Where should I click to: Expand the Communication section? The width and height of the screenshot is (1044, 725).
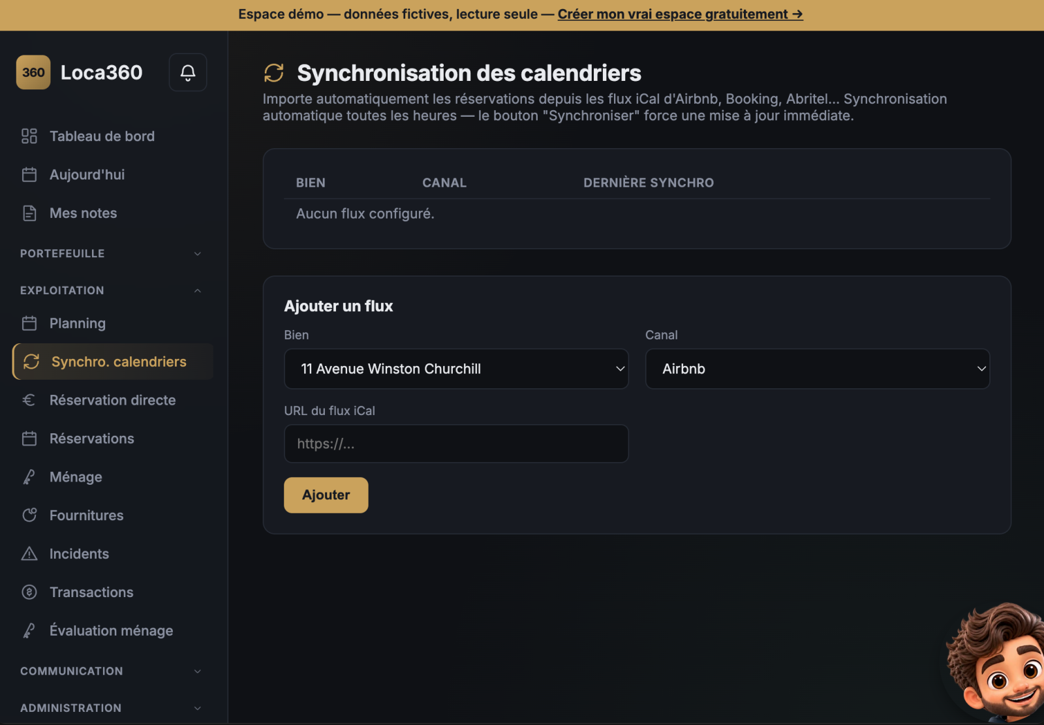click(x=111, y=671)
